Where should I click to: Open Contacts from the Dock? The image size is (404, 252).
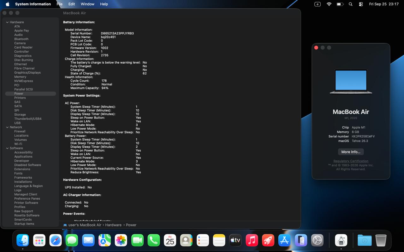coord(186,240)
